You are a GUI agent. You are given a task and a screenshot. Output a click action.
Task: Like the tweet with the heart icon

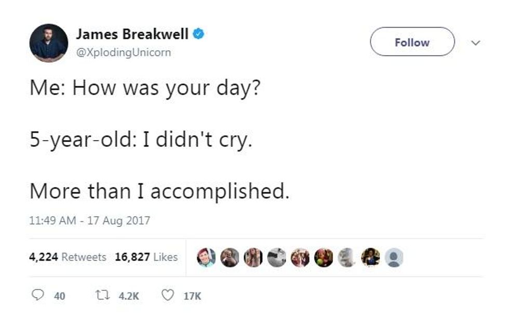click(167, 296)
